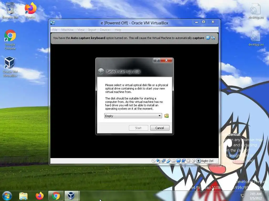This screenshot has height=201, width=269.
Task: Click the audio status bar icon
Action: coord(158,161)
